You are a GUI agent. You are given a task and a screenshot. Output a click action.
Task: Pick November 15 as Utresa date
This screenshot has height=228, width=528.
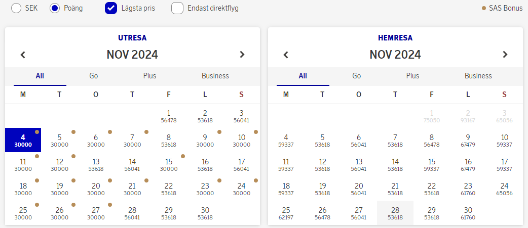click(x=169, y=164)
